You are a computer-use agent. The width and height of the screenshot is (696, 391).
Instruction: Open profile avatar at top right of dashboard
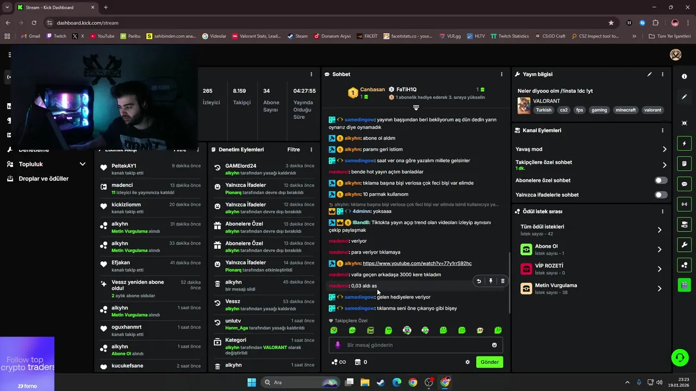click(675, 55)
